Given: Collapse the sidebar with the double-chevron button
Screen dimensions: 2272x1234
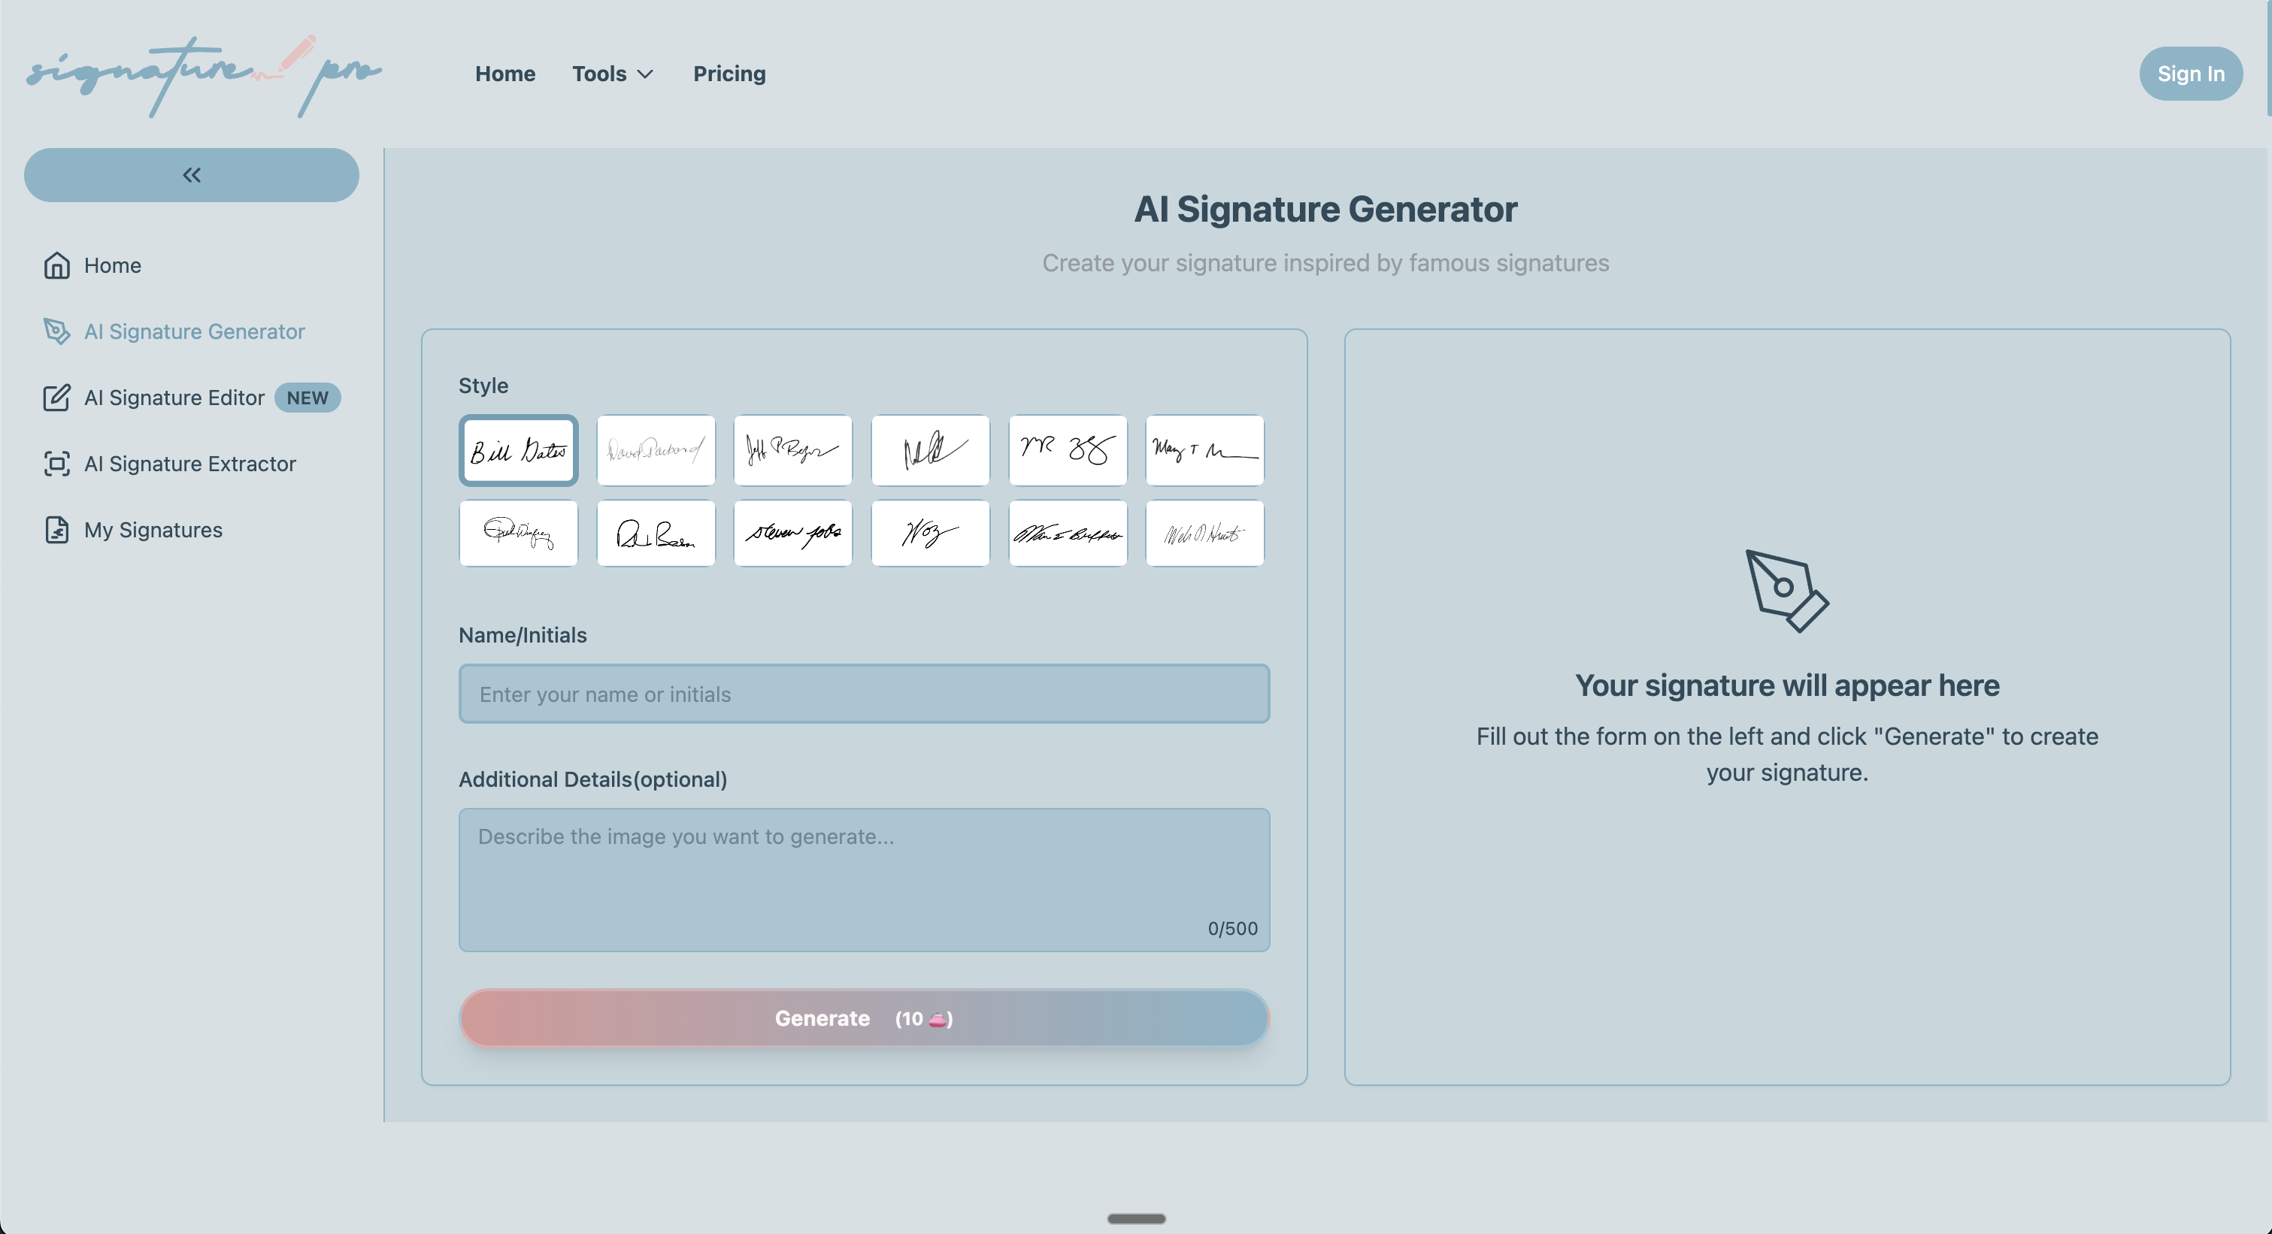Looking at the screenshot, I should [x=192, y=174].
